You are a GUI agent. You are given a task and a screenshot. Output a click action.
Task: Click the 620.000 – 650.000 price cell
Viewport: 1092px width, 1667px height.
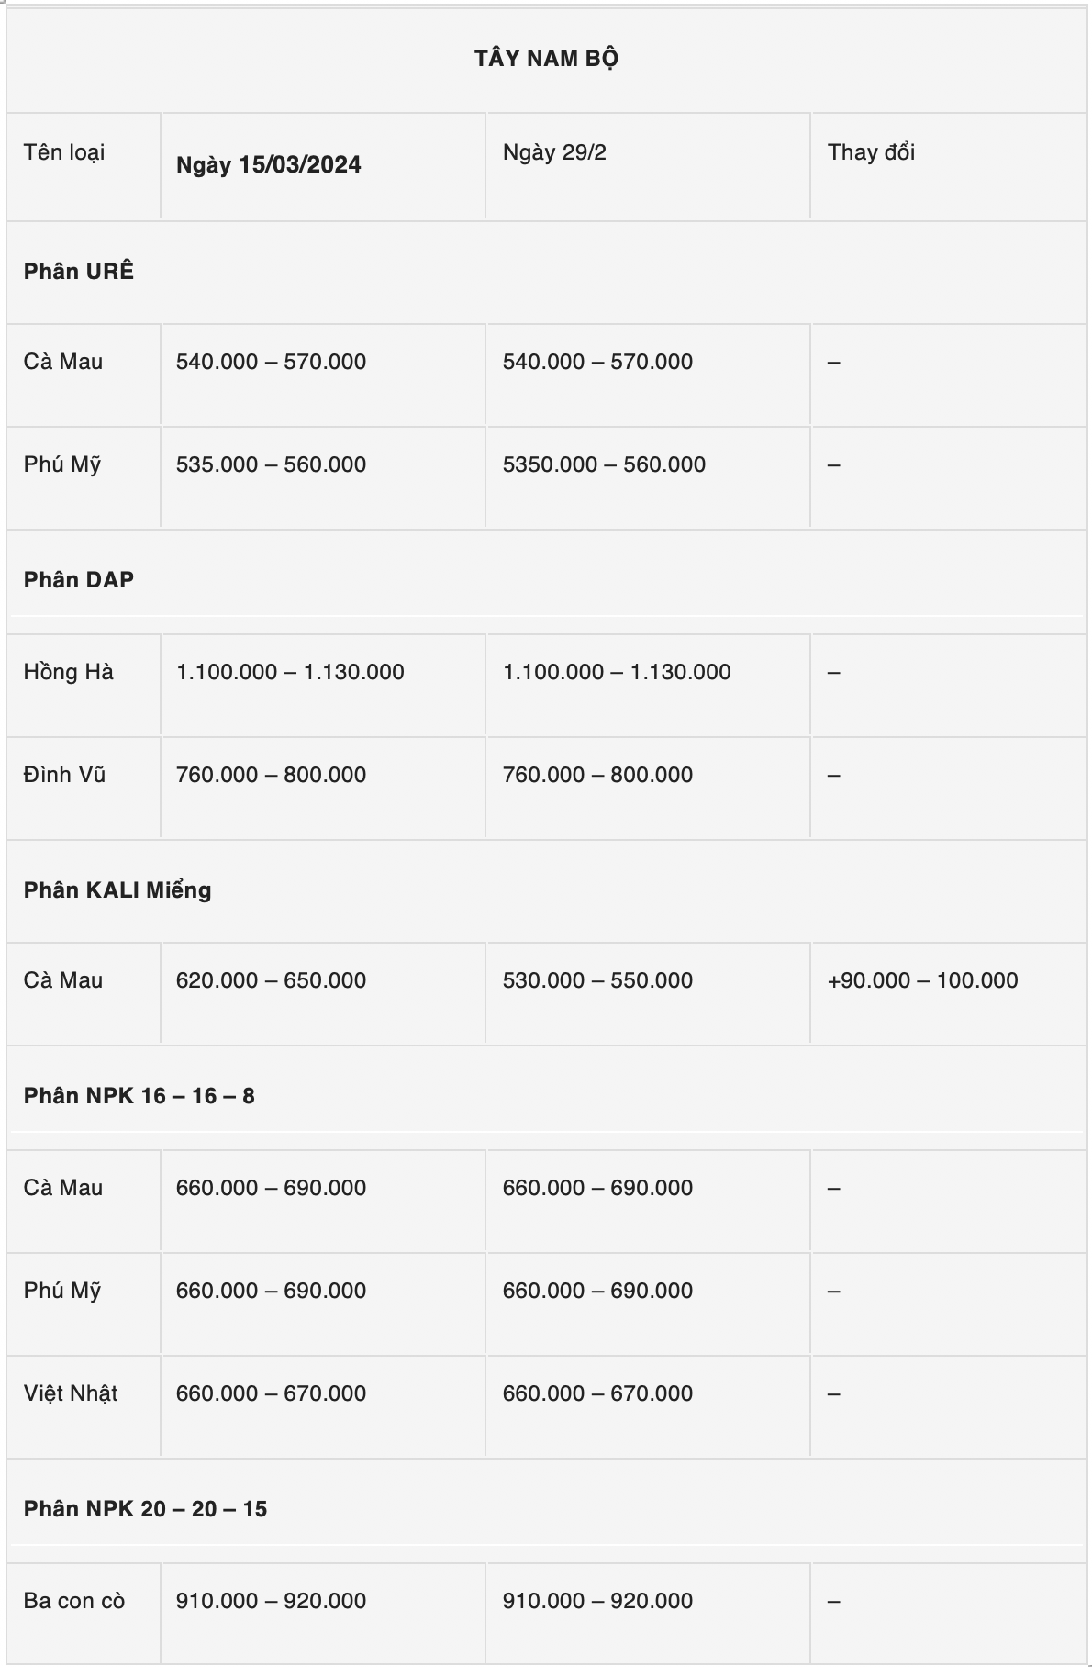pyautogui.click(x=271, y=980)
